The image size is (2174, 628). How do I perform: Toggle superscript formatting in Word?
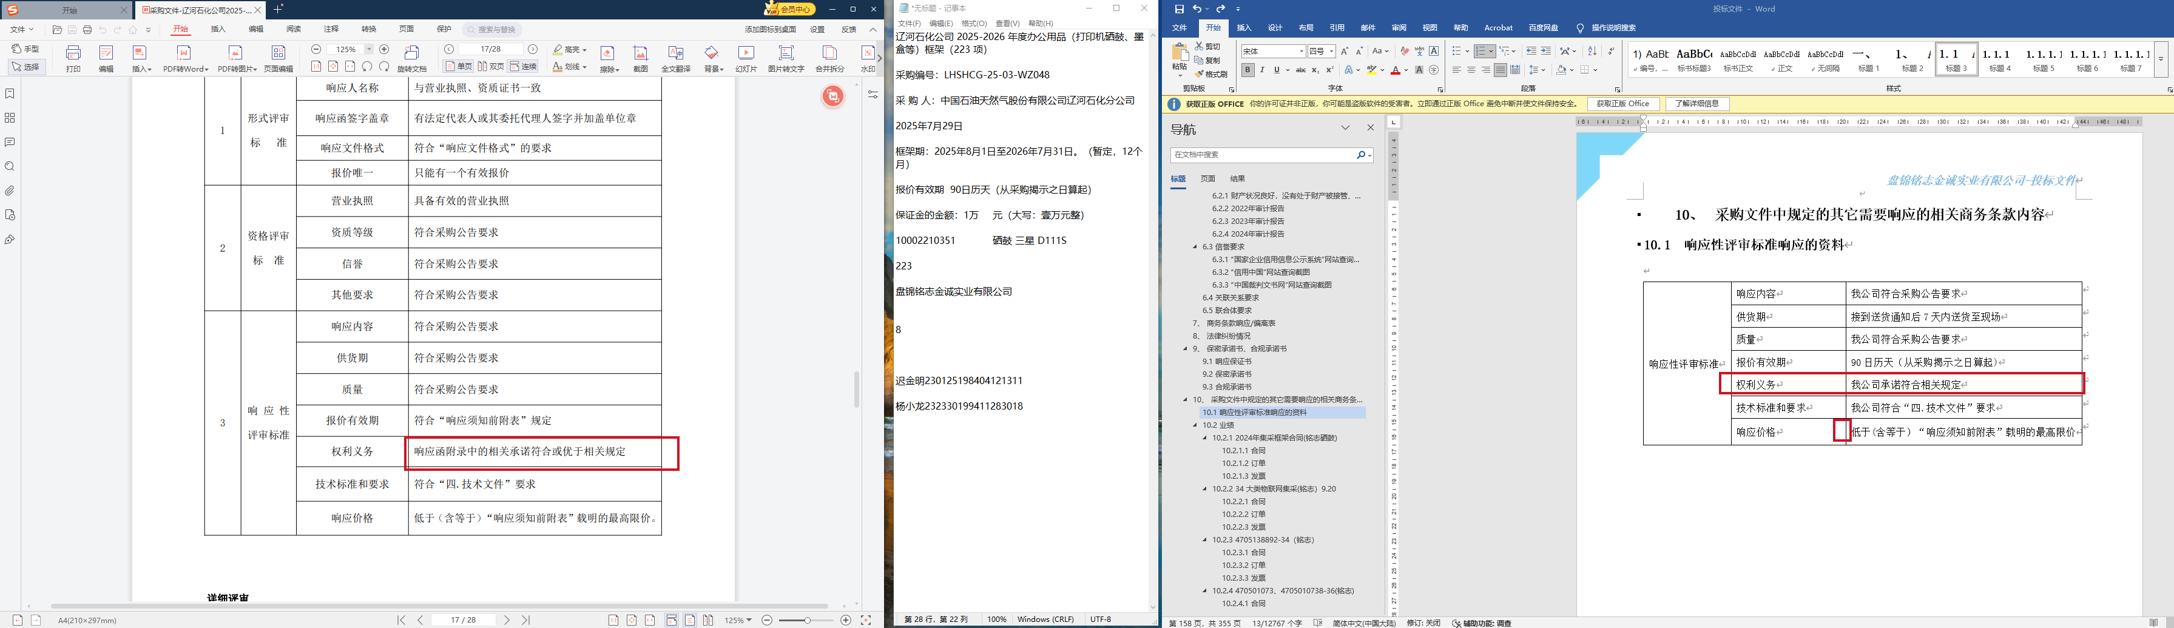point(1329,70)
